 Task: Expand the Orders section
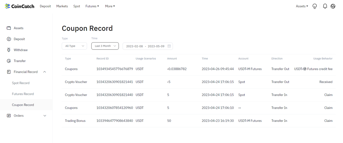click(44, 116)
